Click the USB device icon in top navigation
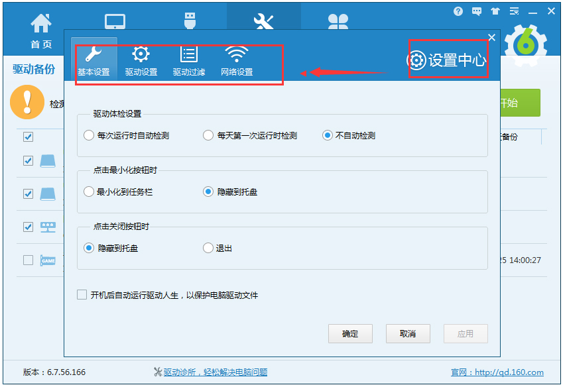The height and width of the screenshot is (385, 563). point(190,20)
